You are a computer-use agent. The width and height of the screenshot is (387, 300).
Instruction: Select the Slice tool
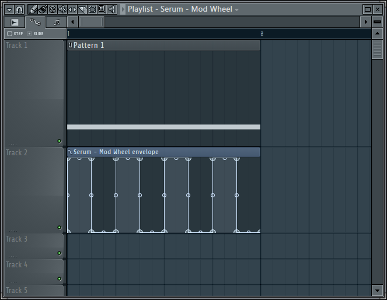[x=82, y=9]
